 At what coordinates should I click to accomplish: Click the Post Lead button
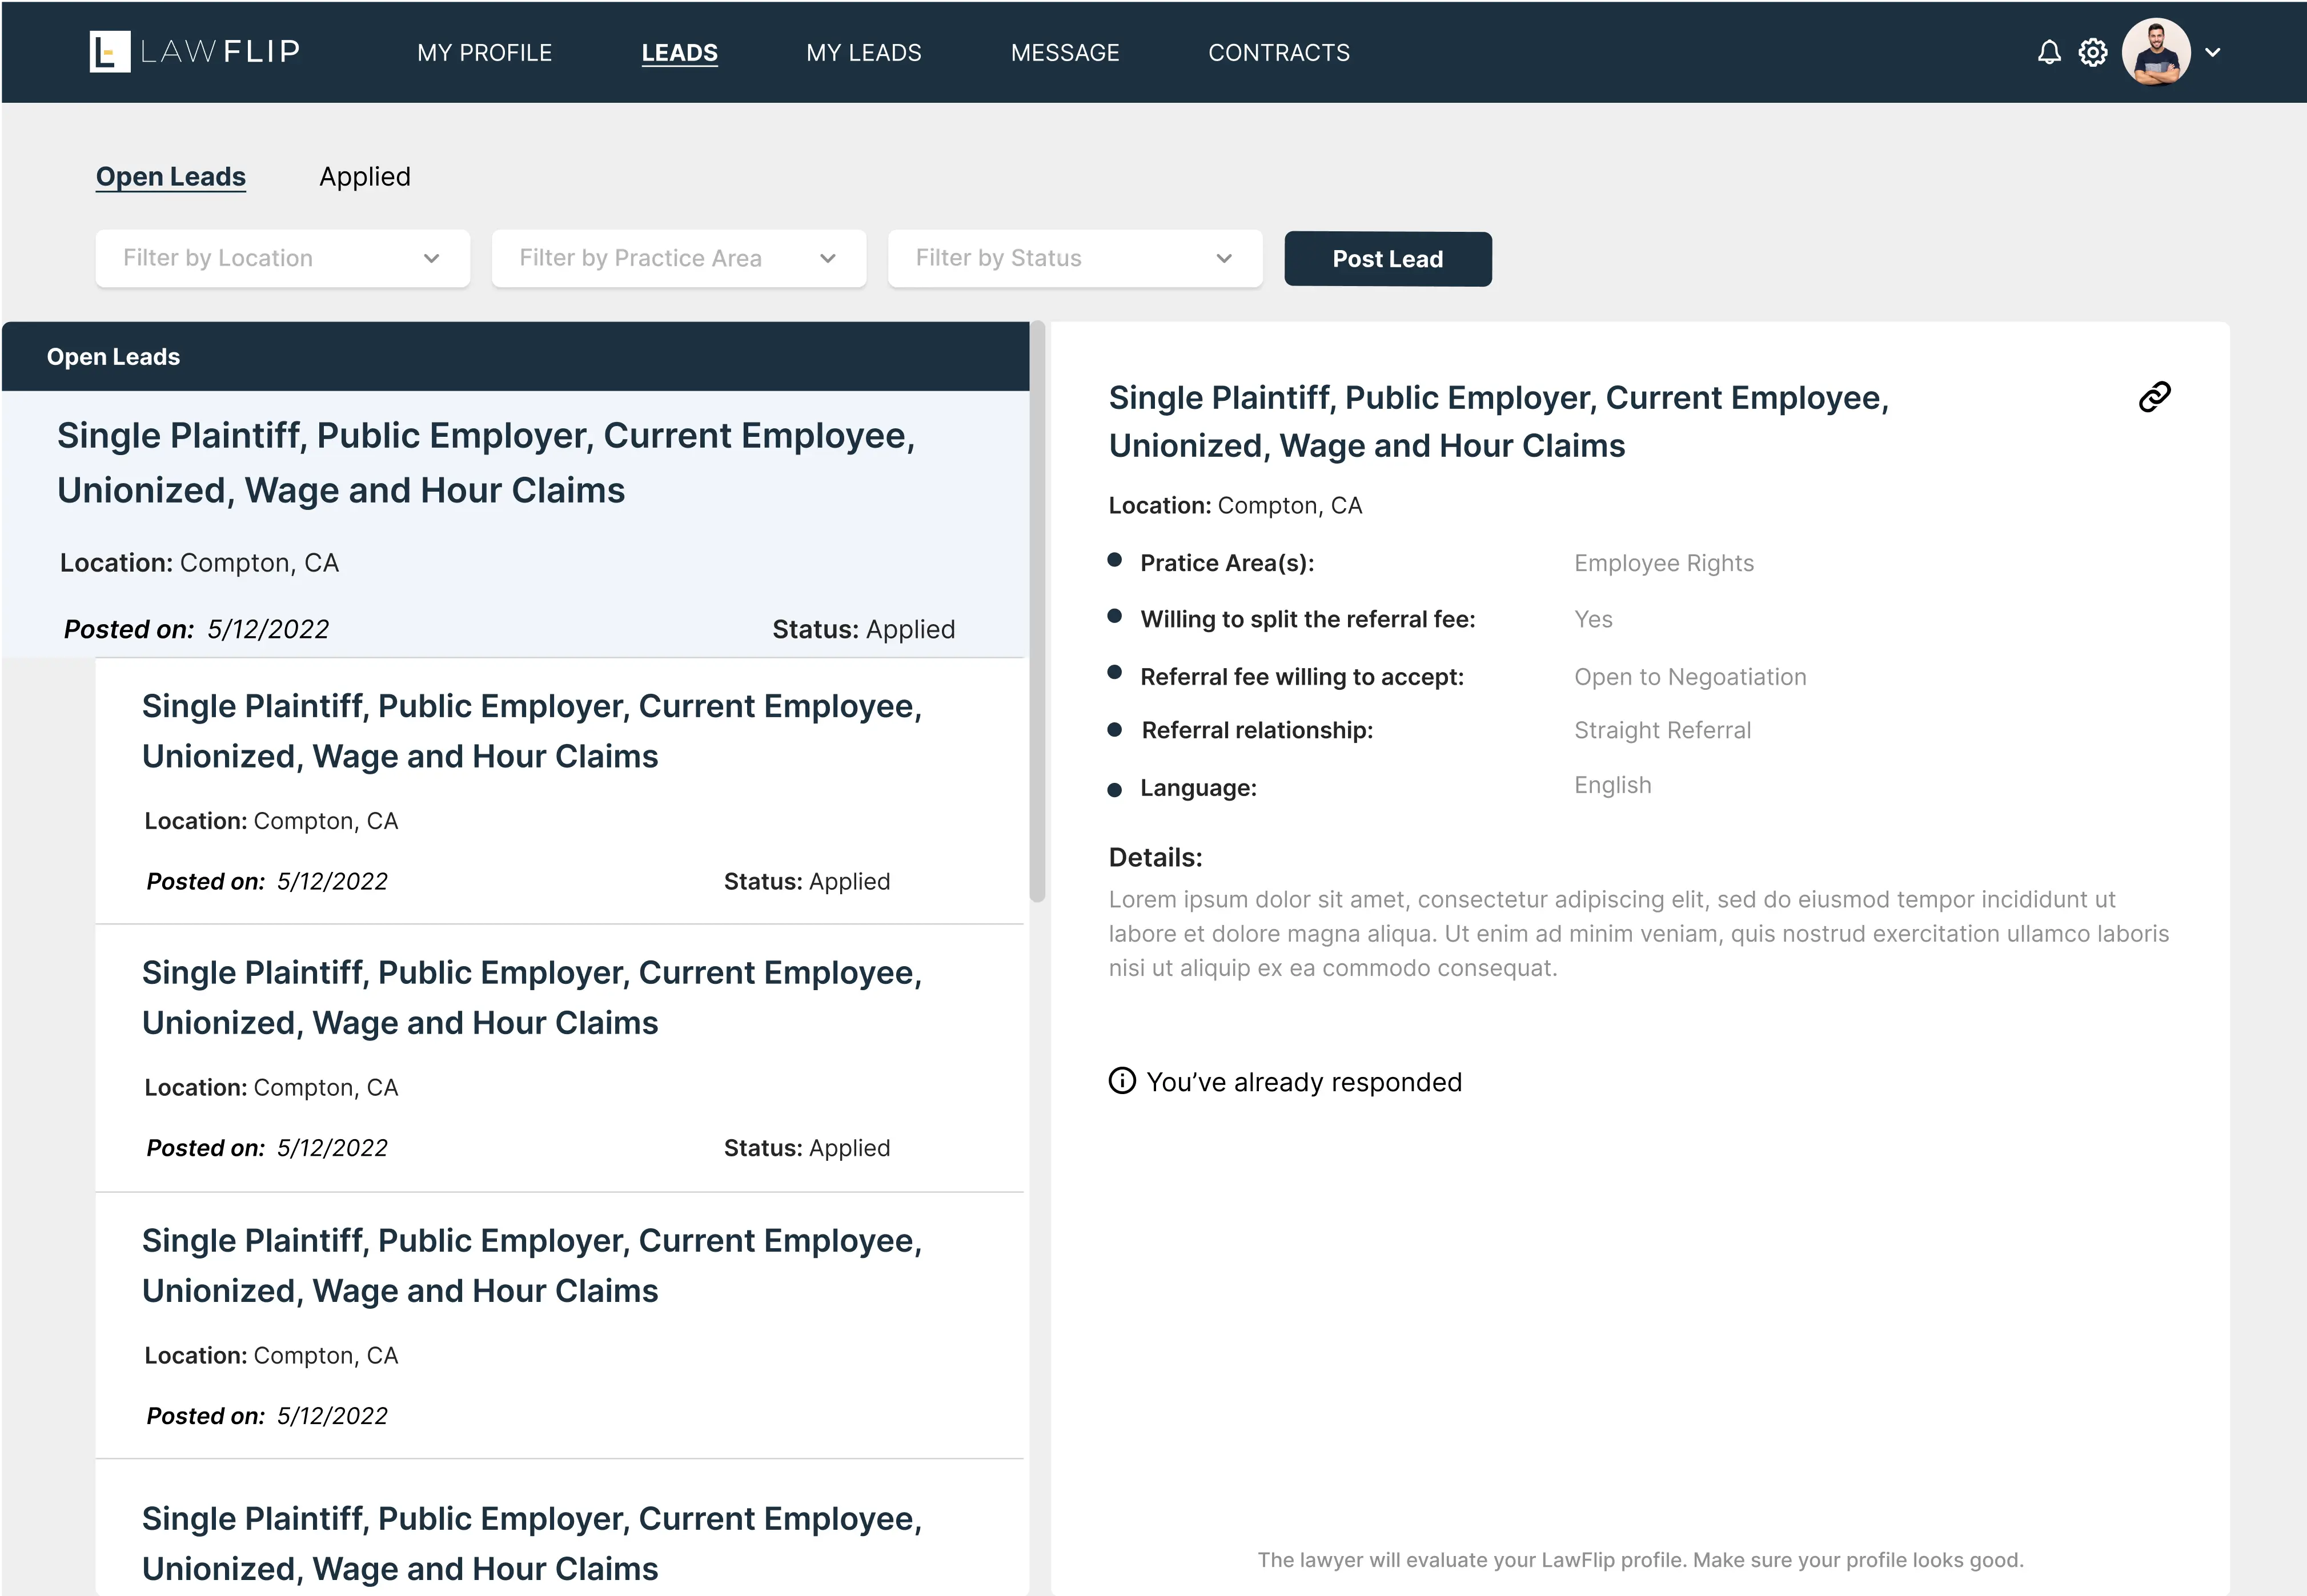click(x=1388, y=259)
